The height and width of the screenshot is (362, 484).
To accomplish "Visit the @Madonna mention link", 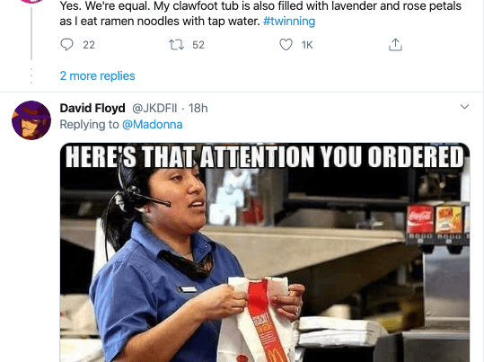I will (x=153, y=125).
